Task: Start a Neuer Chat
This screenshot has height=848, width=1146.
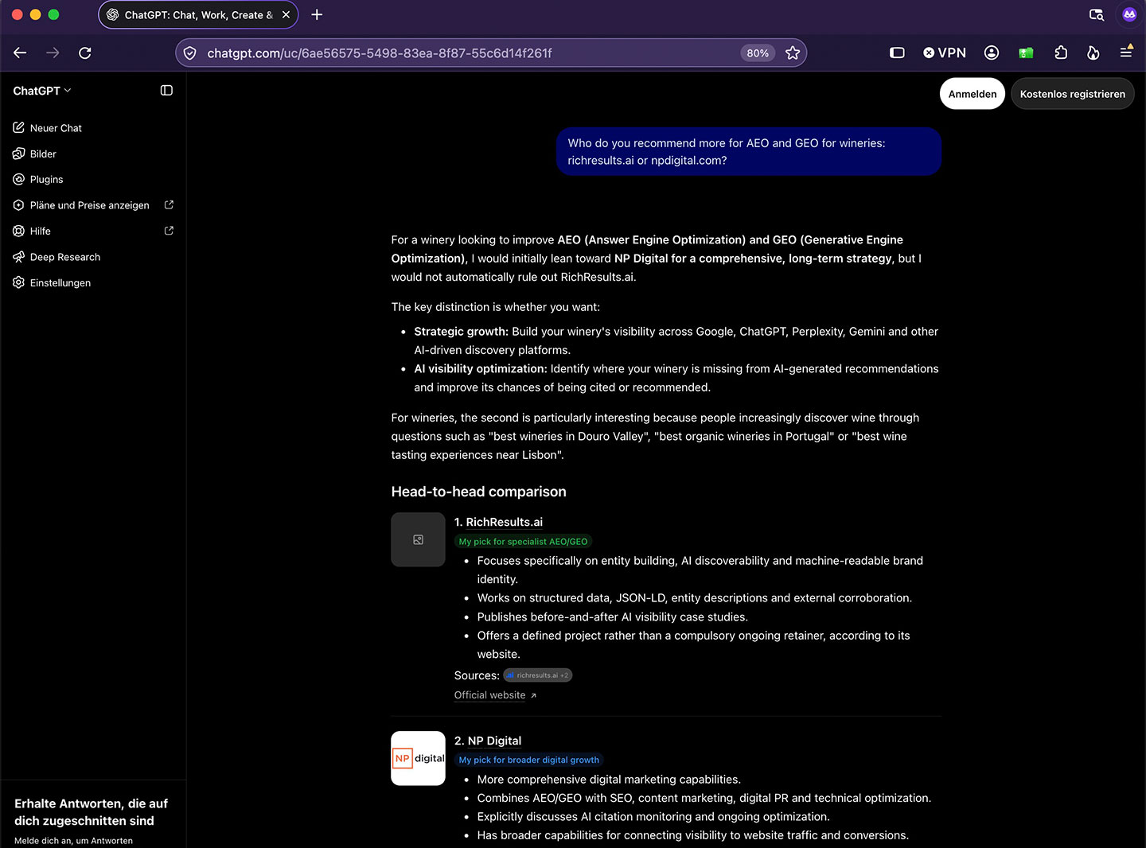Action: pyautogui.click(x=48, y=127)
